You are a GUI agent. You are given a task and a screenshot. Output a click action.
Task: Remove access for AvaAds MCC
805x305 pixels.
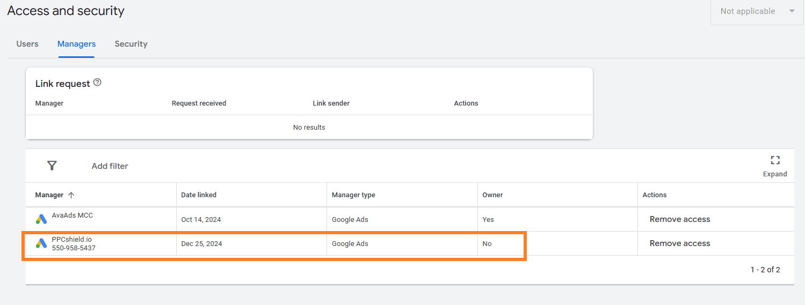click(679, 219)
